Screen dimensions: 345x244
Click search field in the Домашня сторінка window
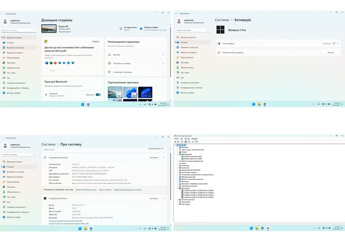tap(19, 30)
